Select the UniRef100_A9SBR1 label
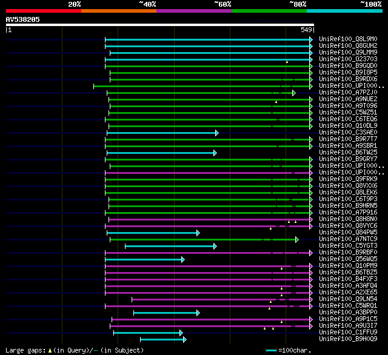The width and height of the screenshot is (388, 355). [348, 146]
